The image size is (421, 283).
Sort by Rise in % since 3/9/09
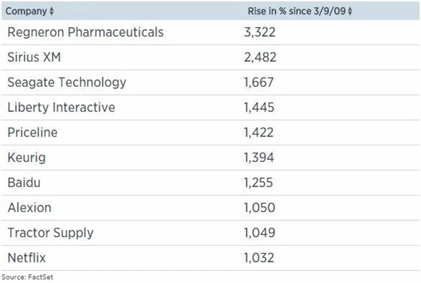coord(295,12)
